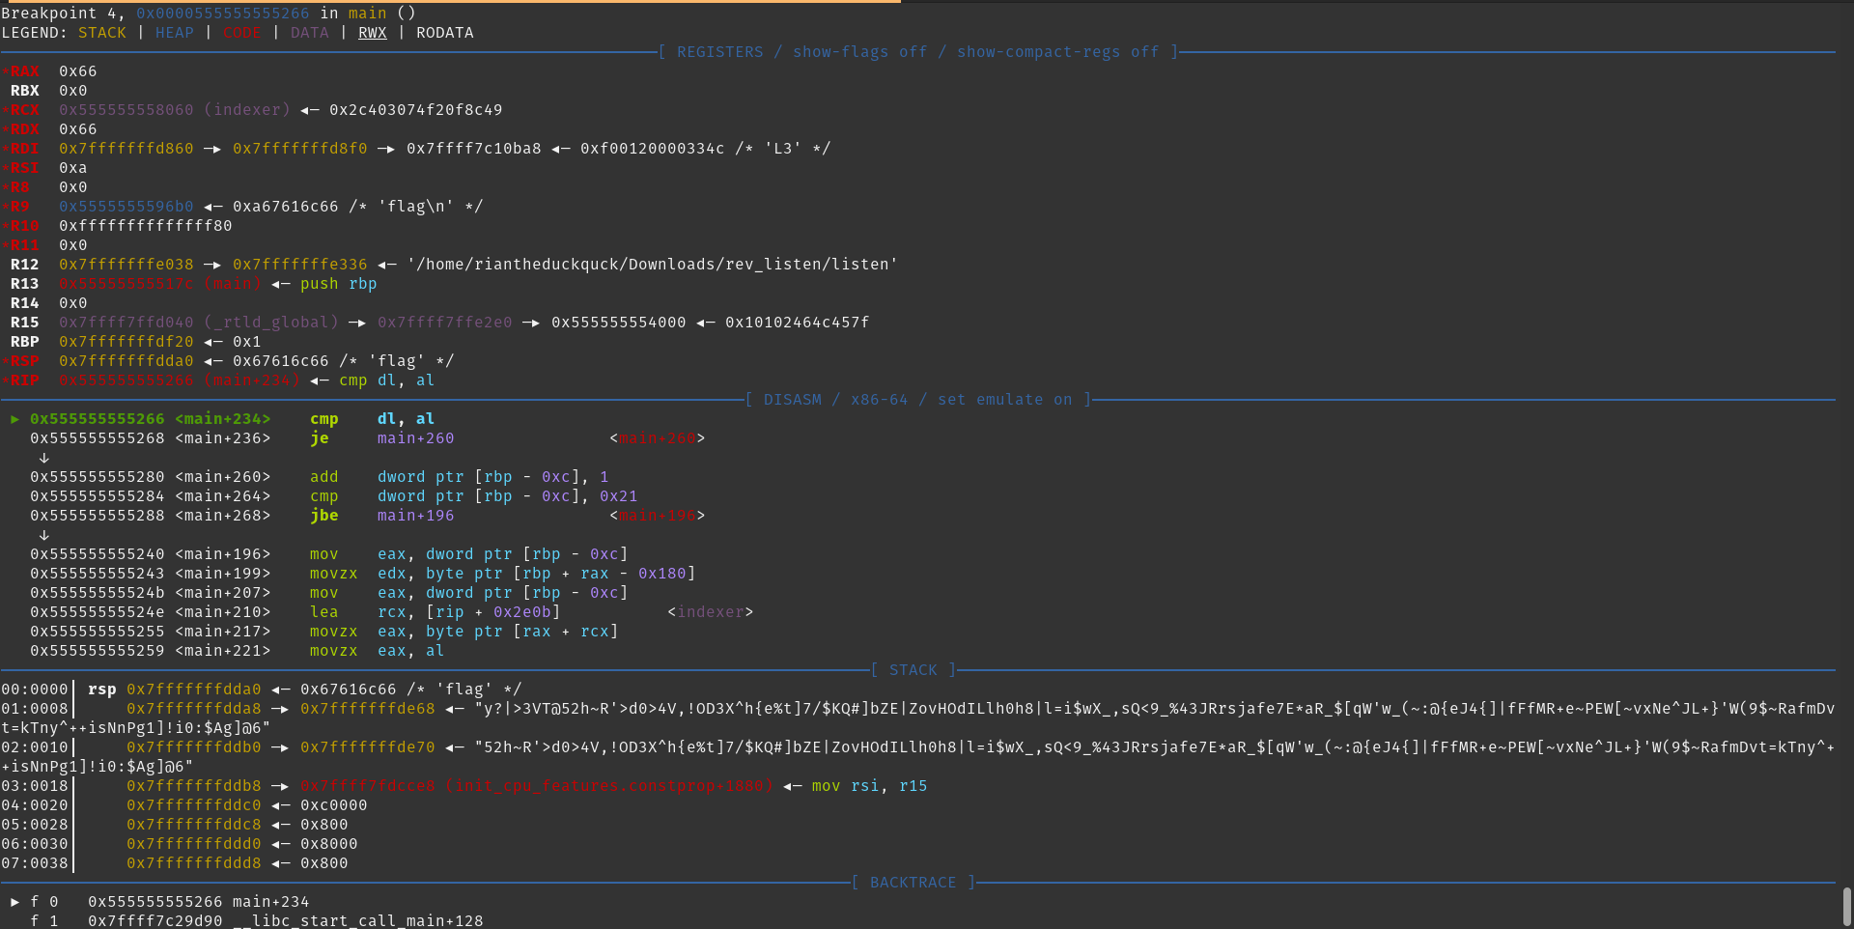Image resolution: width=1854 pixels, height=929 pixels.
Task: Click the yellow STACK legend label
Action: [101, 33]
